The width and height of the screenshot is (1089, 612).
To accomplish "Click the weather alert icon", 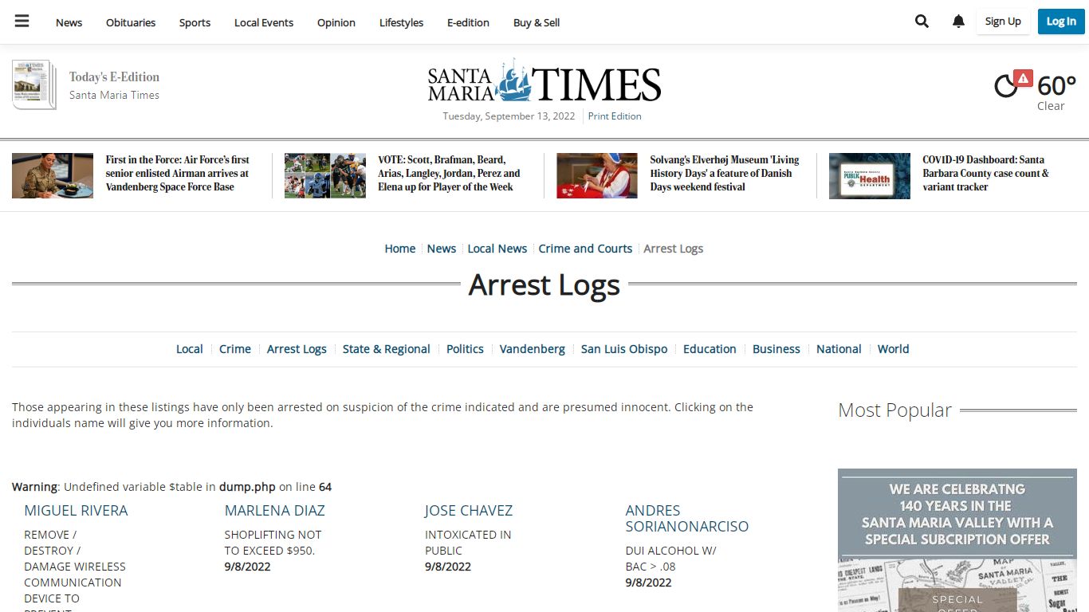I will (1023, 78).
